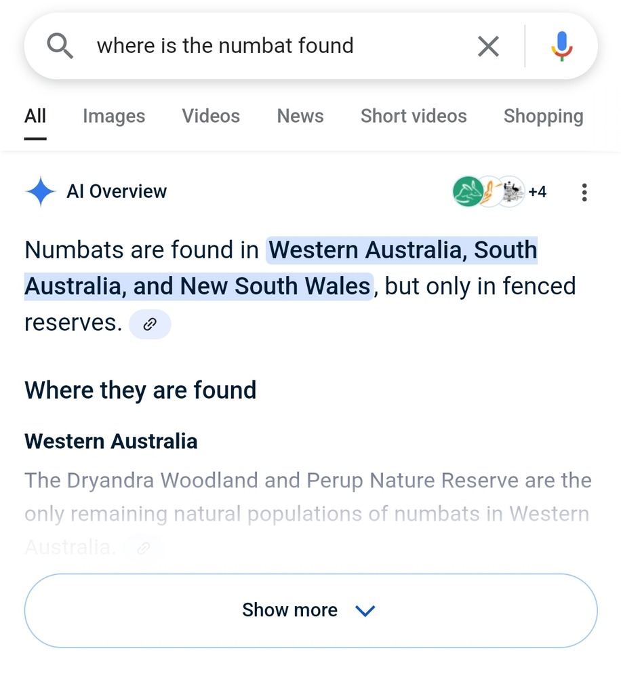Open the third source favicon

pyautogui.click(x=512, y=192)
